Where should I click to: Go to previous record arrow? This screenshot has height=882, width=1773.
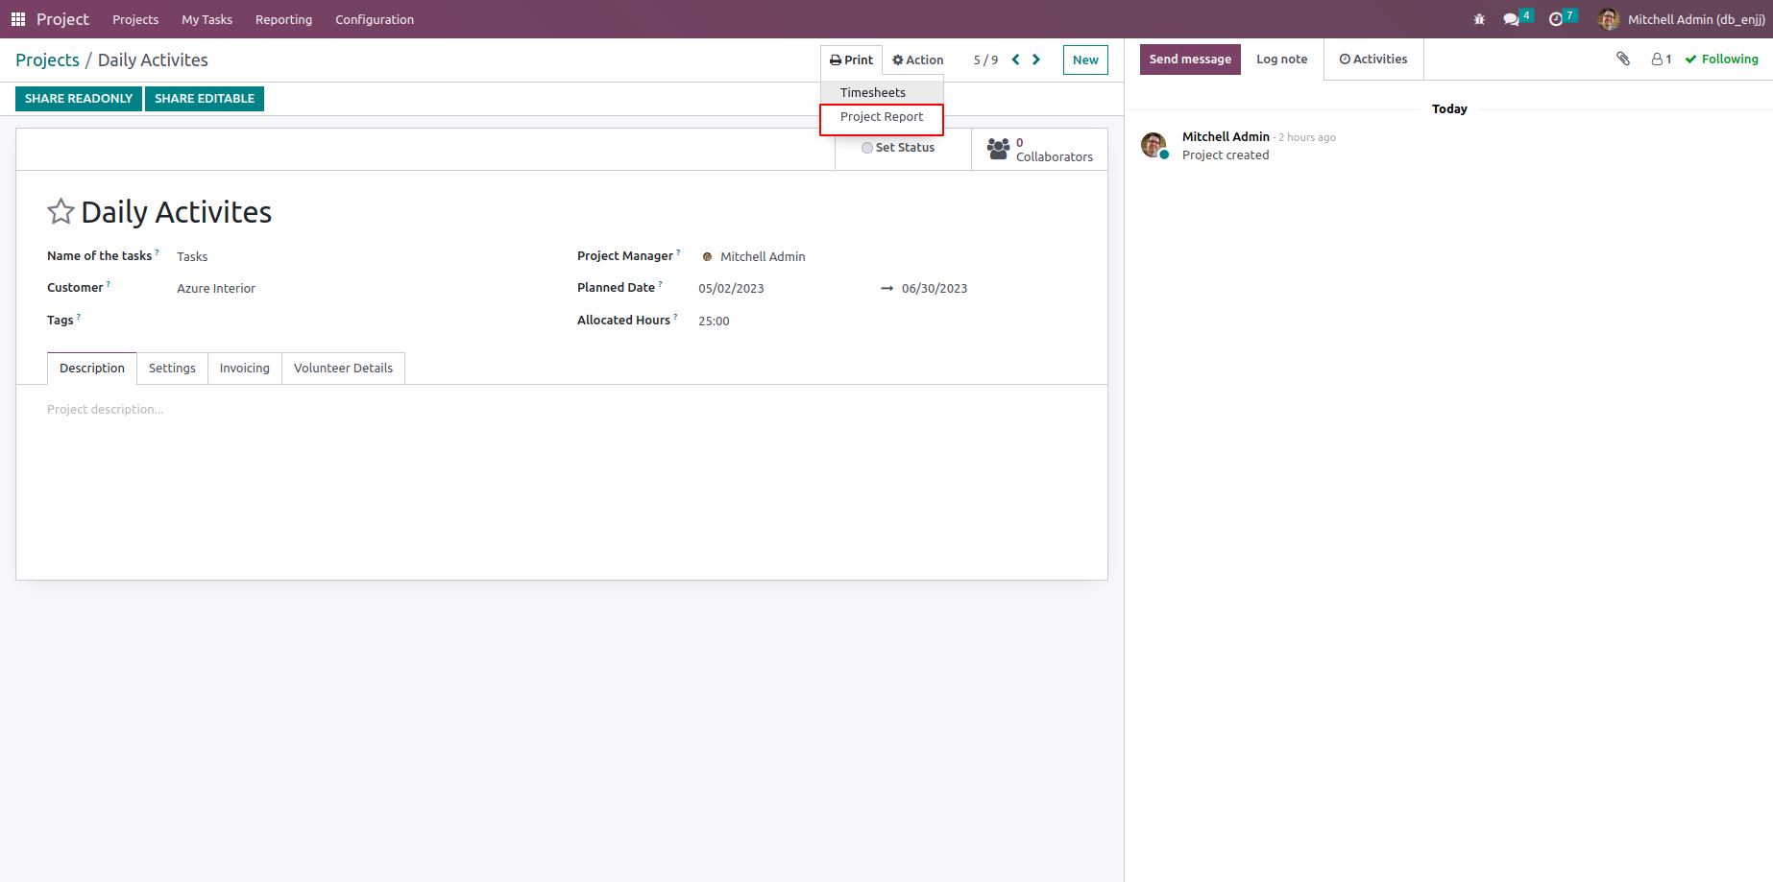tap(1015, 60)
